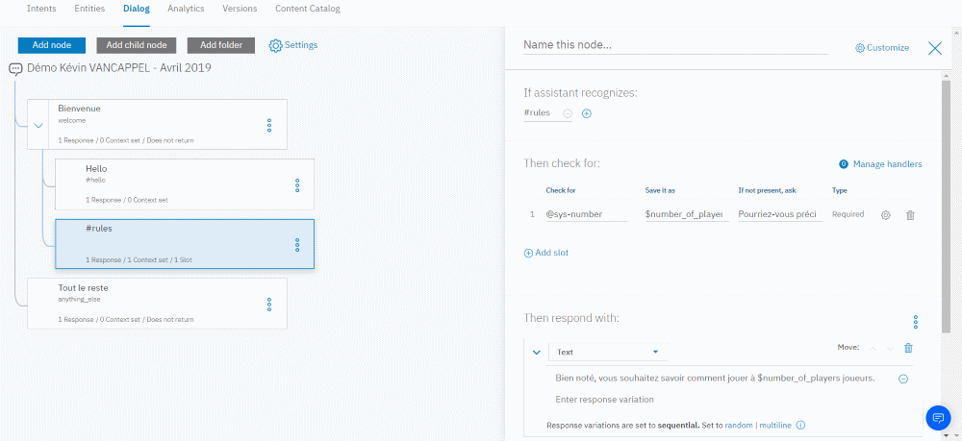Click the Customize gear icon

pos(860,48)
